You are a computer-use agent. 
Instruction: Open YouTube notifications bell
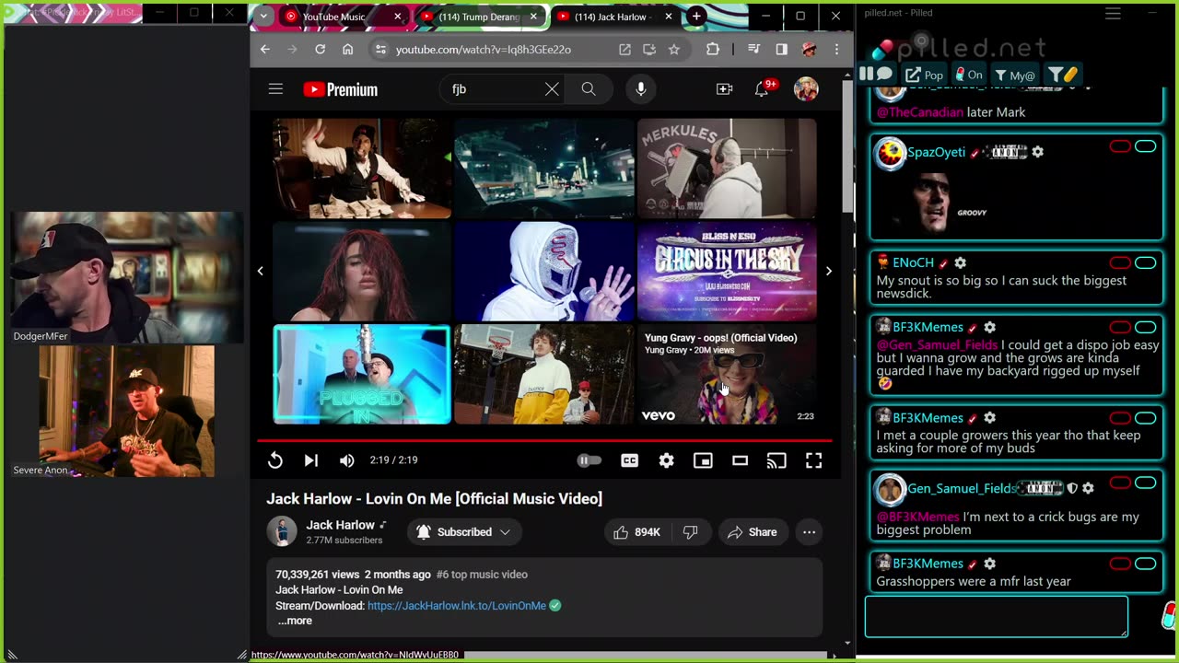coord(763,89)
